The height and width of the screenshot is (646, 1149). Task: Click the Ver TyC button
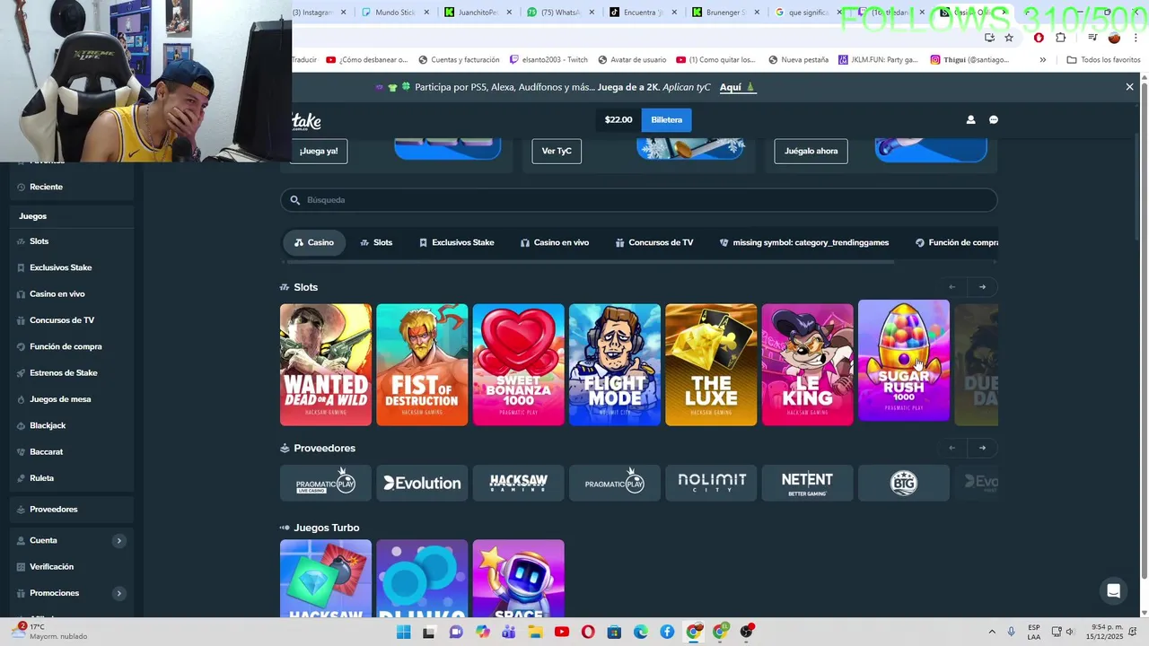tap(557, 151)
